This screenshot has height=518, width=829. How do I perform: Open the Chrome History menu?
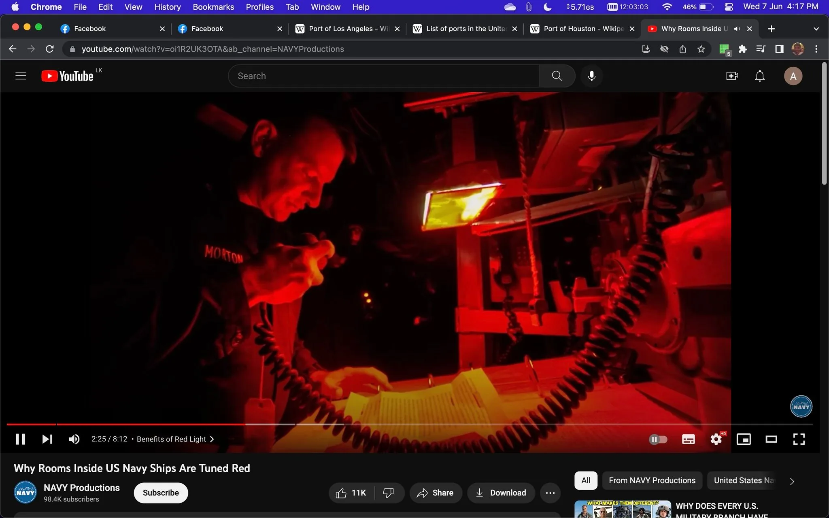coord(167,6)
